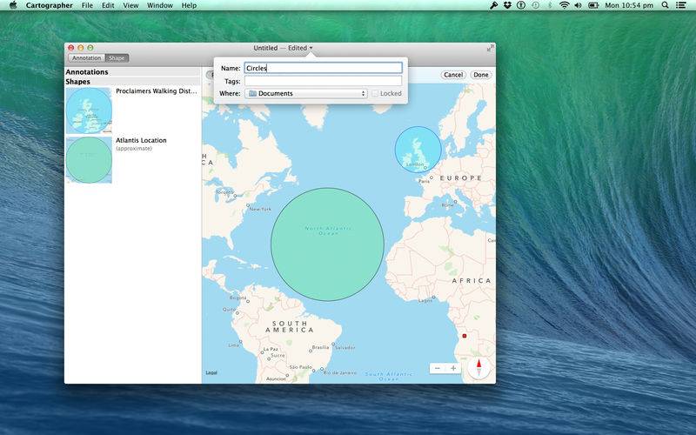Click into the Name field containing Circles
This screenshot has height=435, width=696.
[323, 68]
